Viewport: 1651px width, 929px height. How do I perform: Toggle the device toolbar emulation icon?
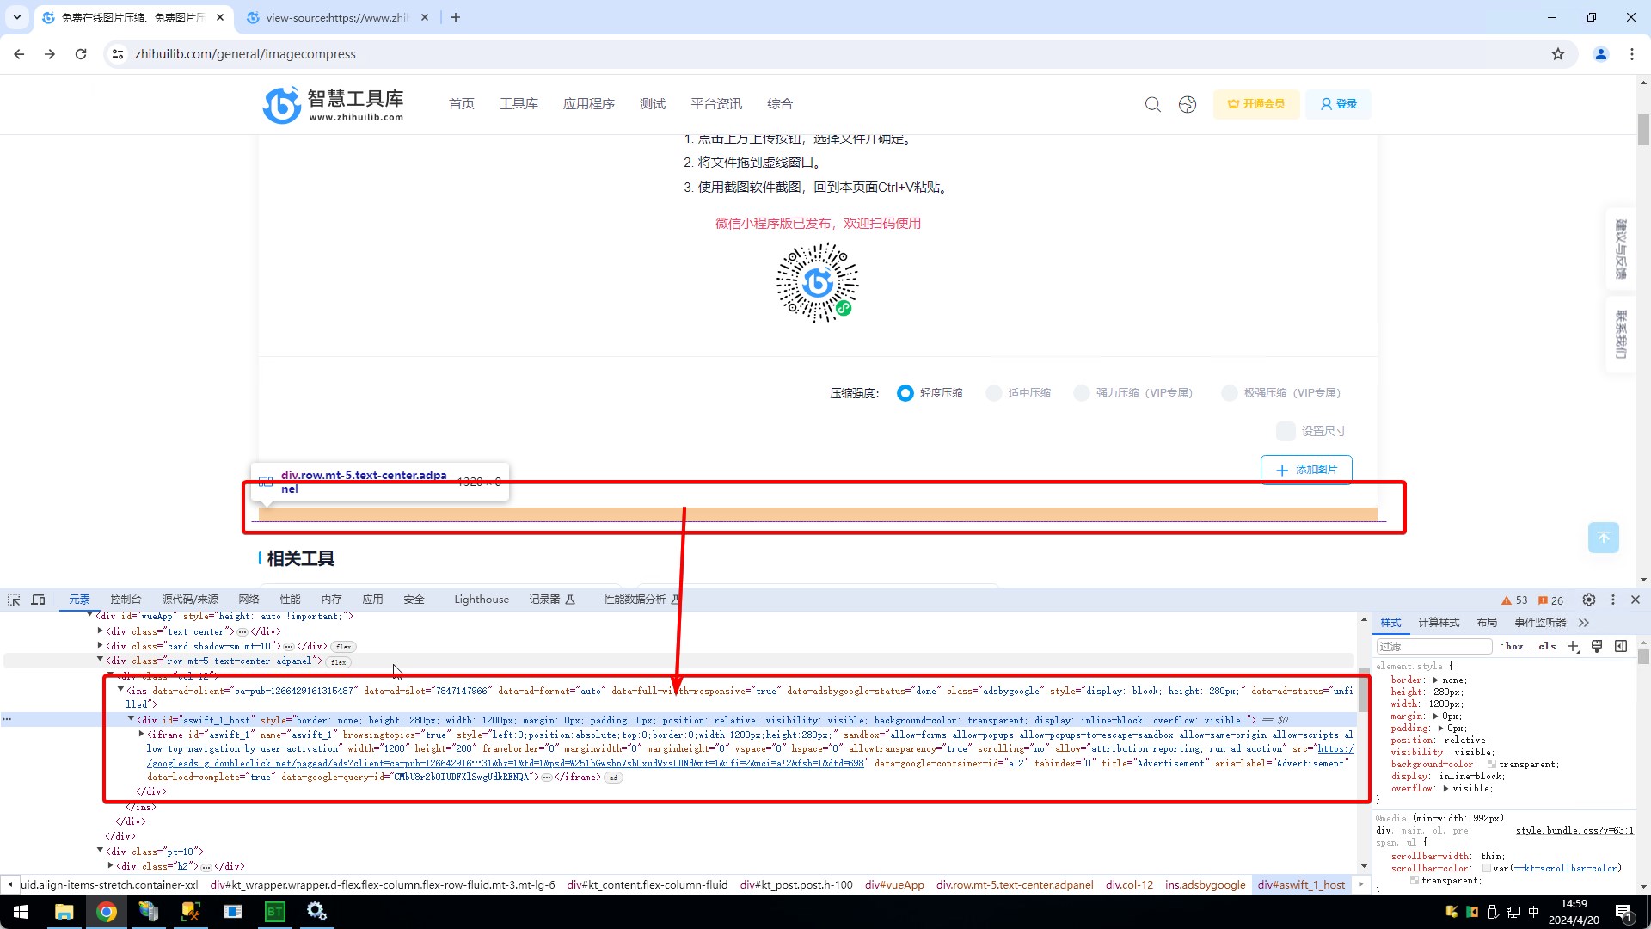38,600
